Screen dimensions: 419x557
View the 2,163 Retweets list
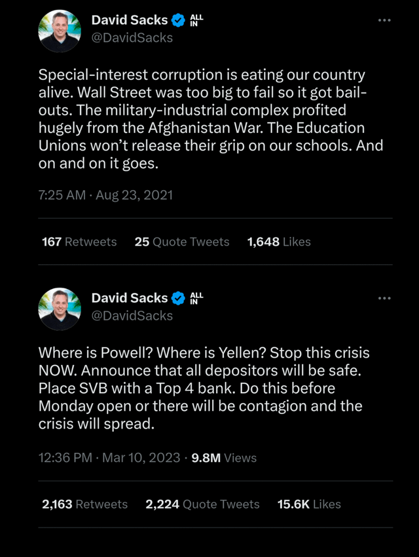point(84,504)
